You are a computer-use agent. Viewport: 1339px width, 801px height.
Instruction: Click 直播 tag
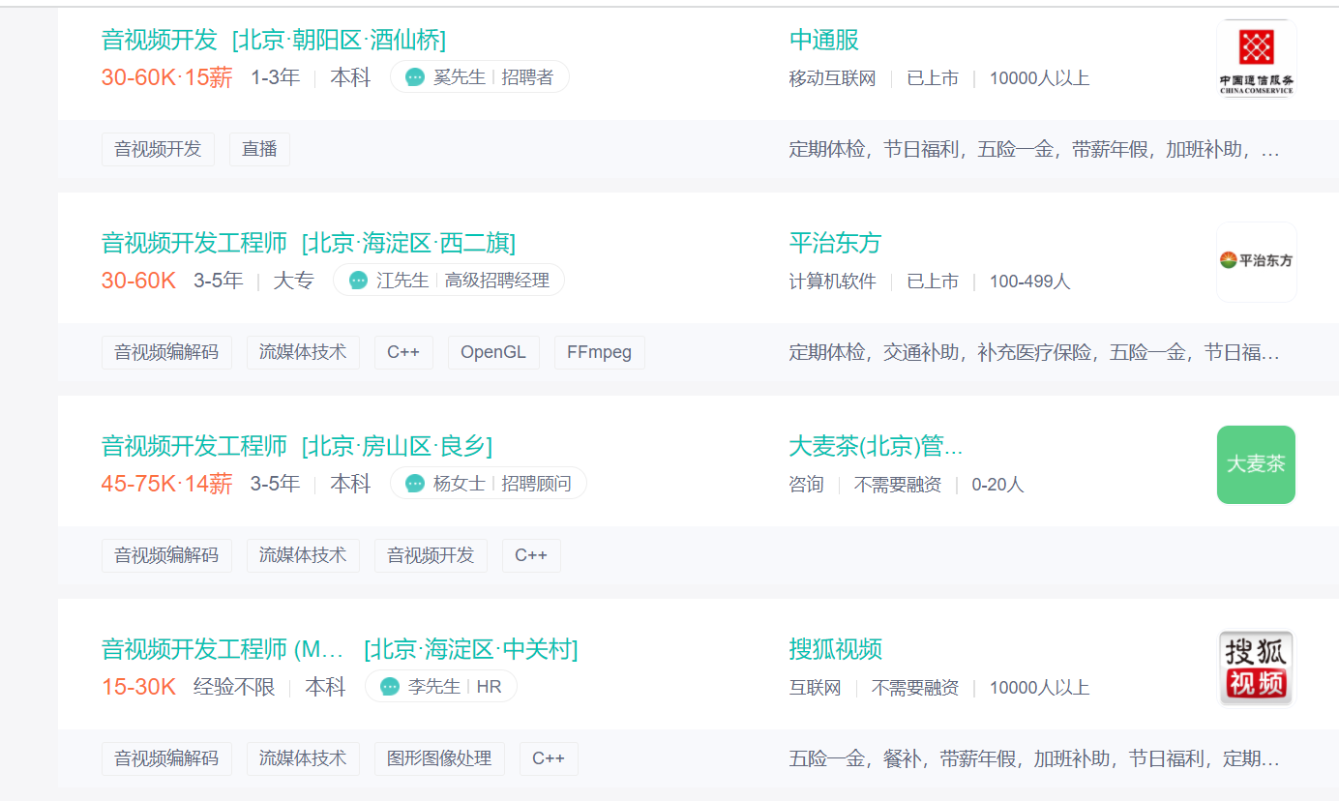pyautogui.click(x=259, y=149)
